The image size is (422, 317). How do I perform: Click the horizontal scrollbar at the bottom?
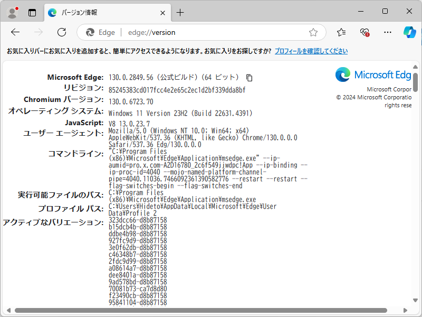[206, 311]
